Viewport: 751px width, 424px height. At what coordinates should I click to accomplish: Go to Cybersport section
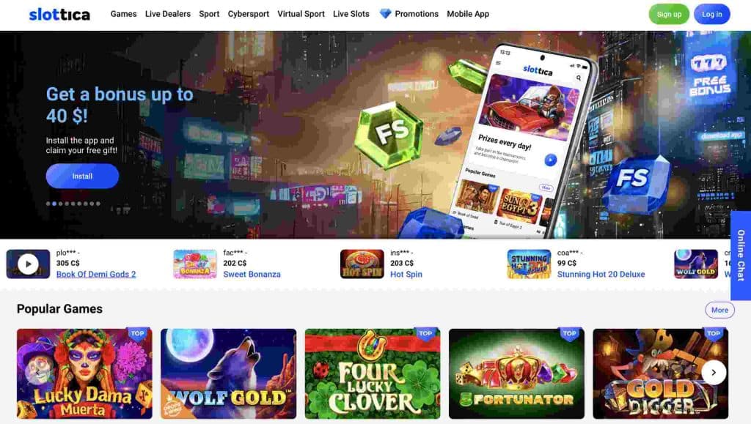(x=248, y=14)
